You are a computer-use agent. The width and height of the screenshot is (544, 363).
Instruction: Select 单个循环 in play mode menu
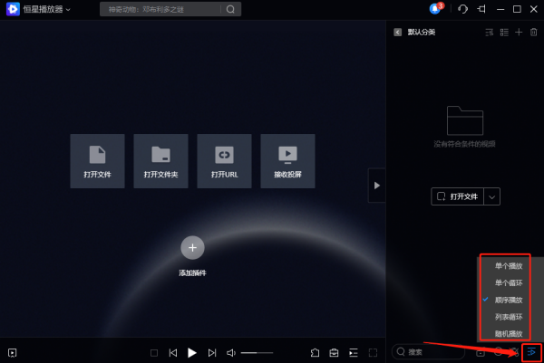coord(509,283)
